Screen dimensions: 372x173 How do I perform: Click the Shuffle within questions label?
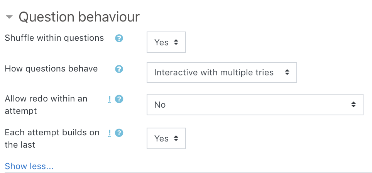tap(54, 38)
